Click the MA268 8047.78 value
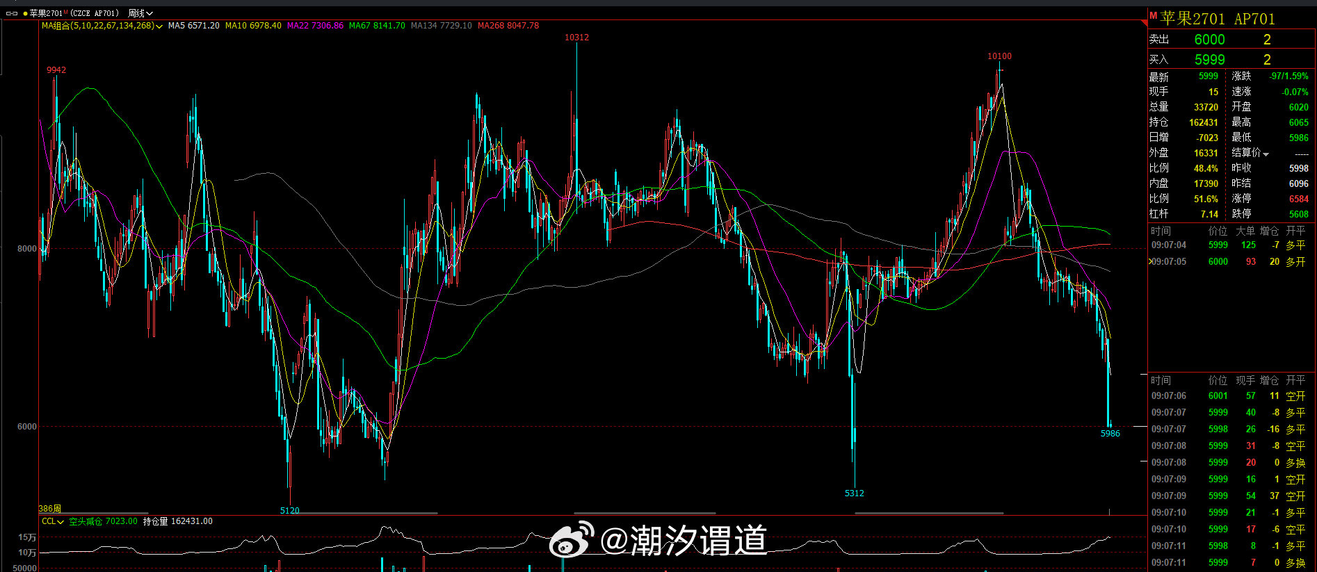The width and height of the screenshot is (1317, 572). (508, 26)
